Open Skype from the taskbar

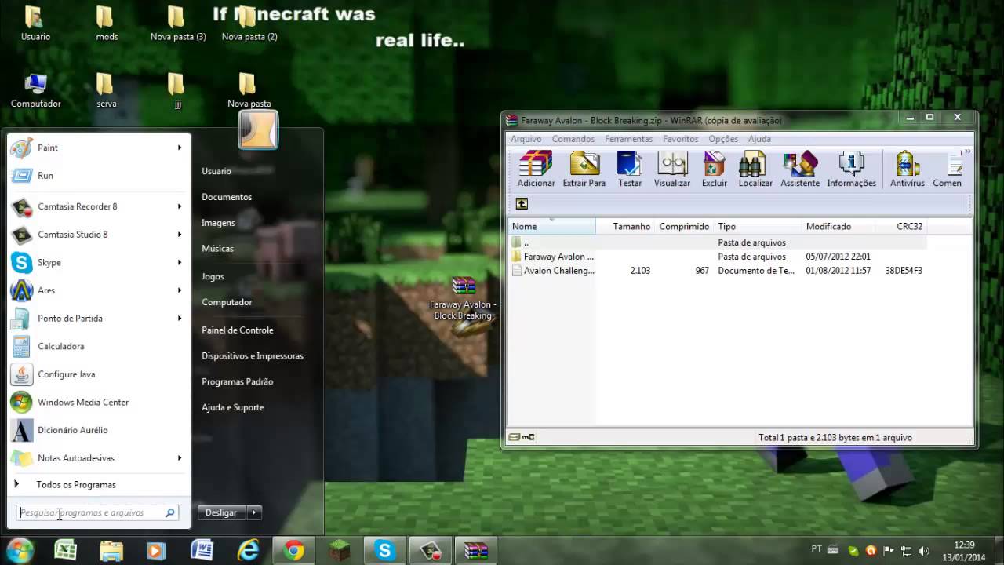(x=384, y=551)
